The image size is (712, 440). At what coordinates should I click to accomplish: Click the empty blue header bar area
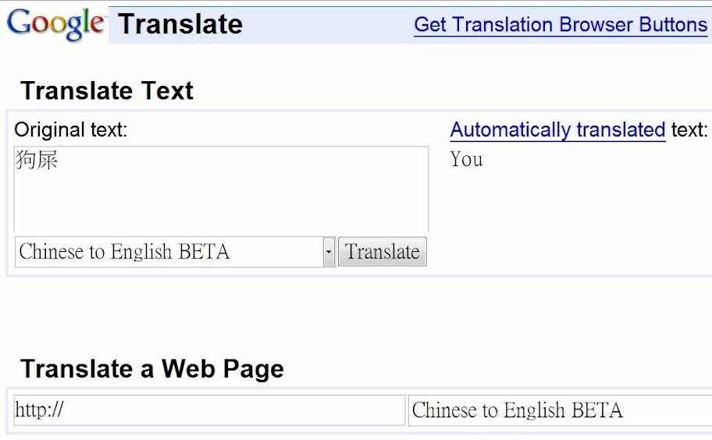(328, 24)
